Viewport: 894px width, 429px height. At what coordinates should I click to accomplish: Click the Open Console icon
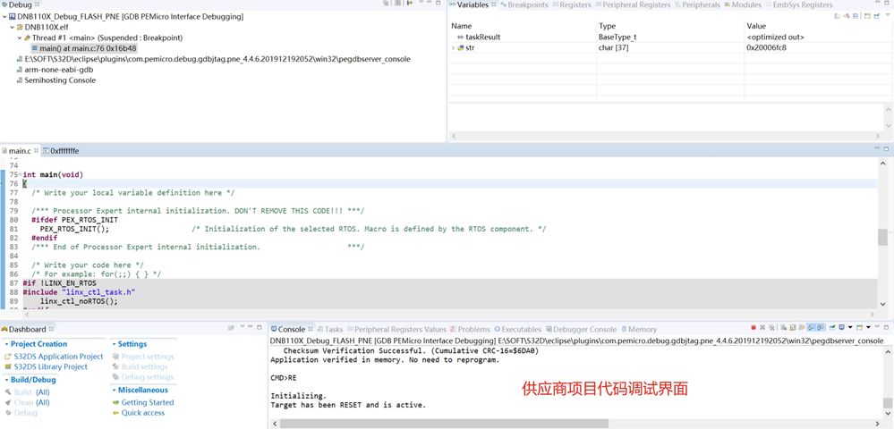pos(859,328)
